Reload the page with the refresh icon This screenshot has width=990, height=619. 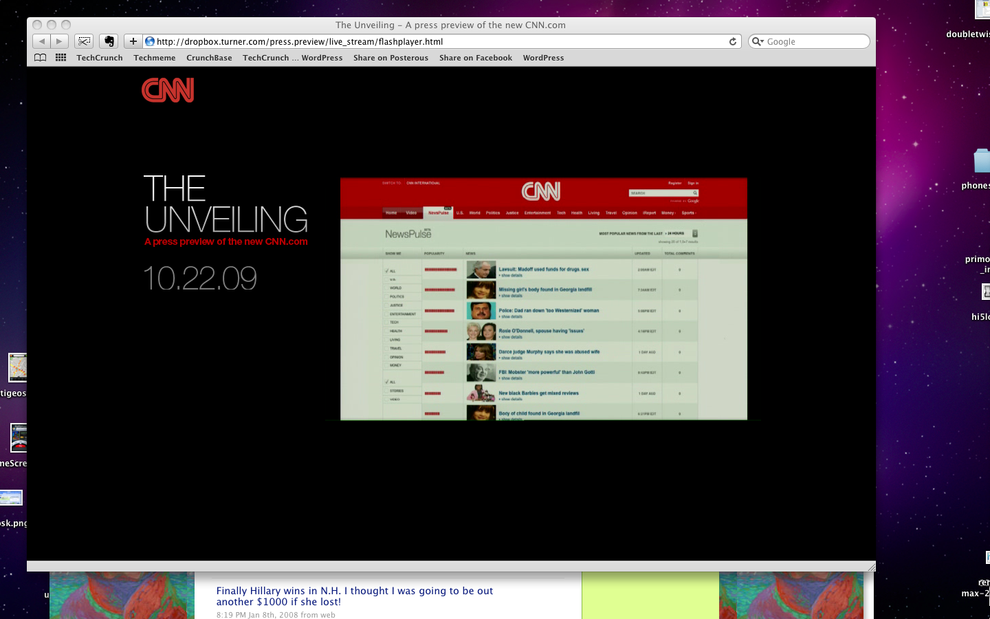pyautogui.click(x=733, y=41)
